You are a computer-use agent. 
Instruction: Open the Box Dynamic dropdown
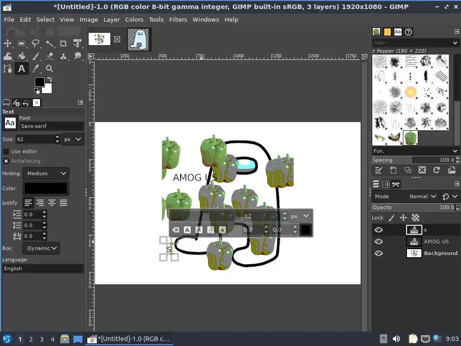pyautogui.click(x=41, y=248)
